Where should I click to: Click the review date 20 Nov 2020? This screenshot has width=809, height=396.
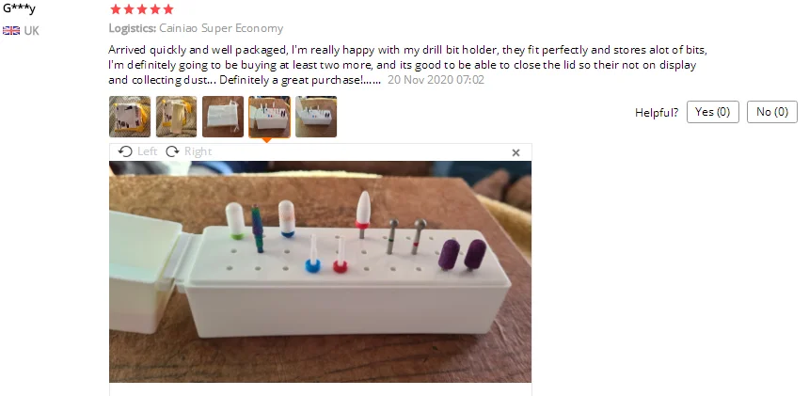436,80
